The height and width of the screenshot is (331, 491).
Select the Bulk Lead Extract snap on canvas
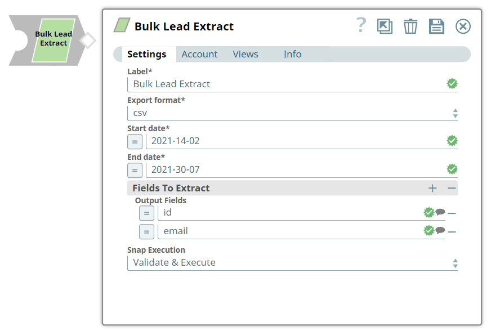tap(53, 40)
